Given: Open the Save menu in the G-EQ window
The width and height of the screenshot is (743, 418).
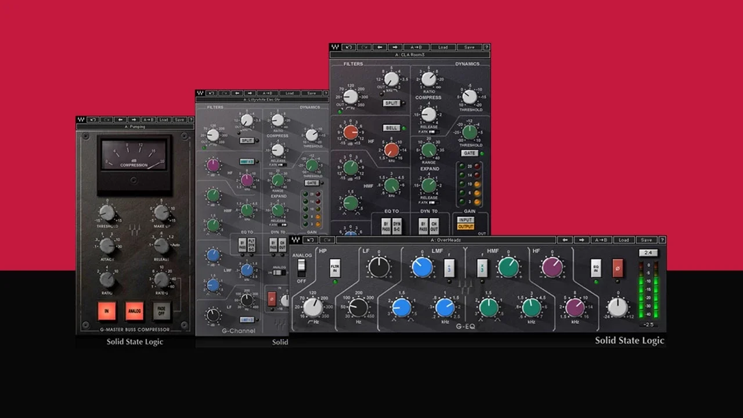Looking at the screenshot, I should click(645, 240).
